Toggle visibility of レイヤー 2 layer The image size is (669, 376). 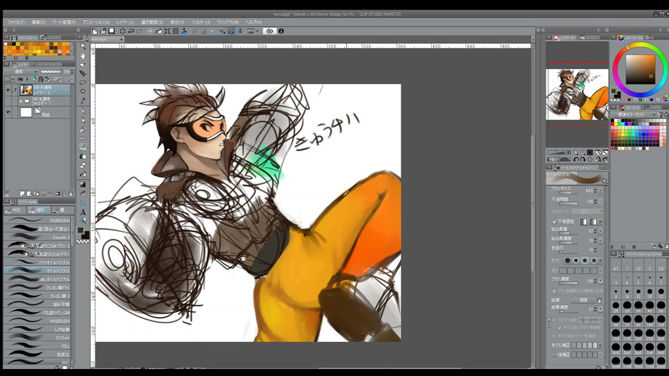pos(8,90)
